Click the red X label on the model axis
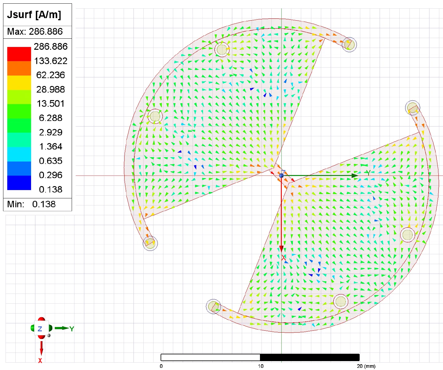 [x=284, y=258]
